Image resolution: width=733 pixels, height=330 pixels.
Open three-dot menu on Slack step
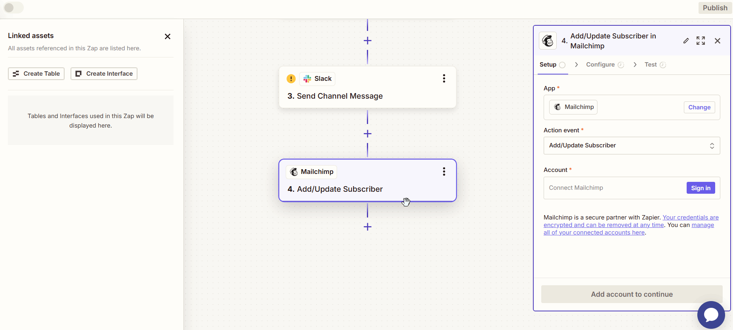[444, 78]
